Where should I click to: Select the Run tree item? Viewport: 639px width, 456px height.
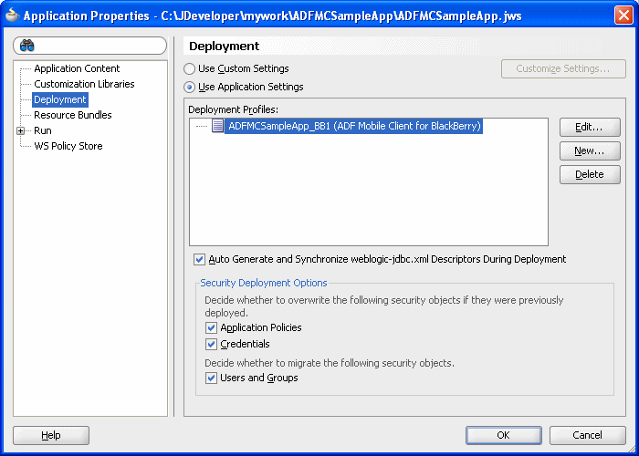(42, 130)
